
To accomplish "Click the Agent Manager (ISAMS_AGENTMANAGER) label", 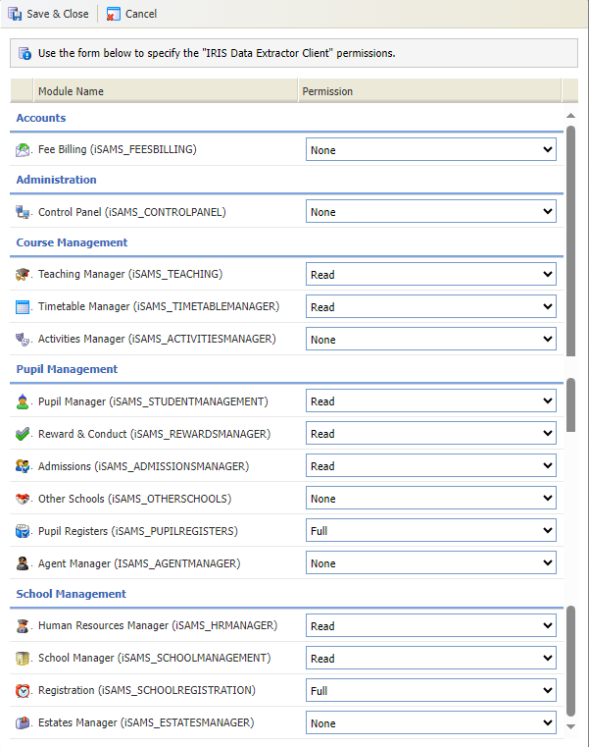I will pos(139,563).
